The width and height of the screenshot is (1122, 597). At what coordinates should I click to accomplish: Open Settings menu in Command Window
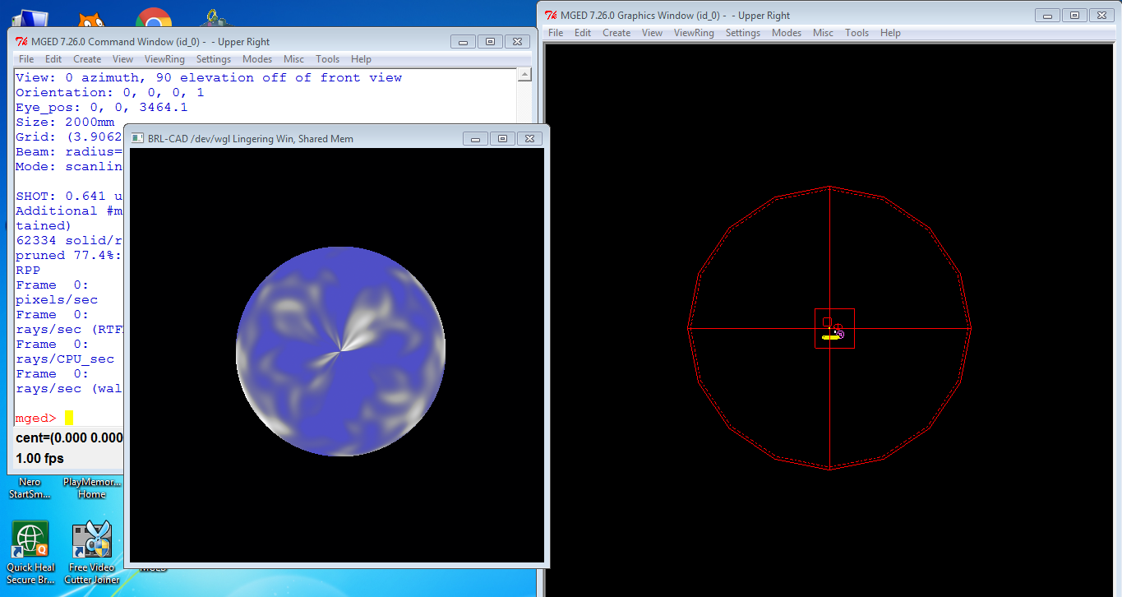[214, 59]
